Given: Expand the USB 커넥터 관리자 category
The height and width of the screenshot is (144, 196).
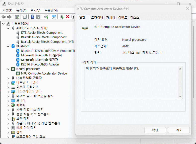Looking at the screenshot, I should (x=8, y=78).
